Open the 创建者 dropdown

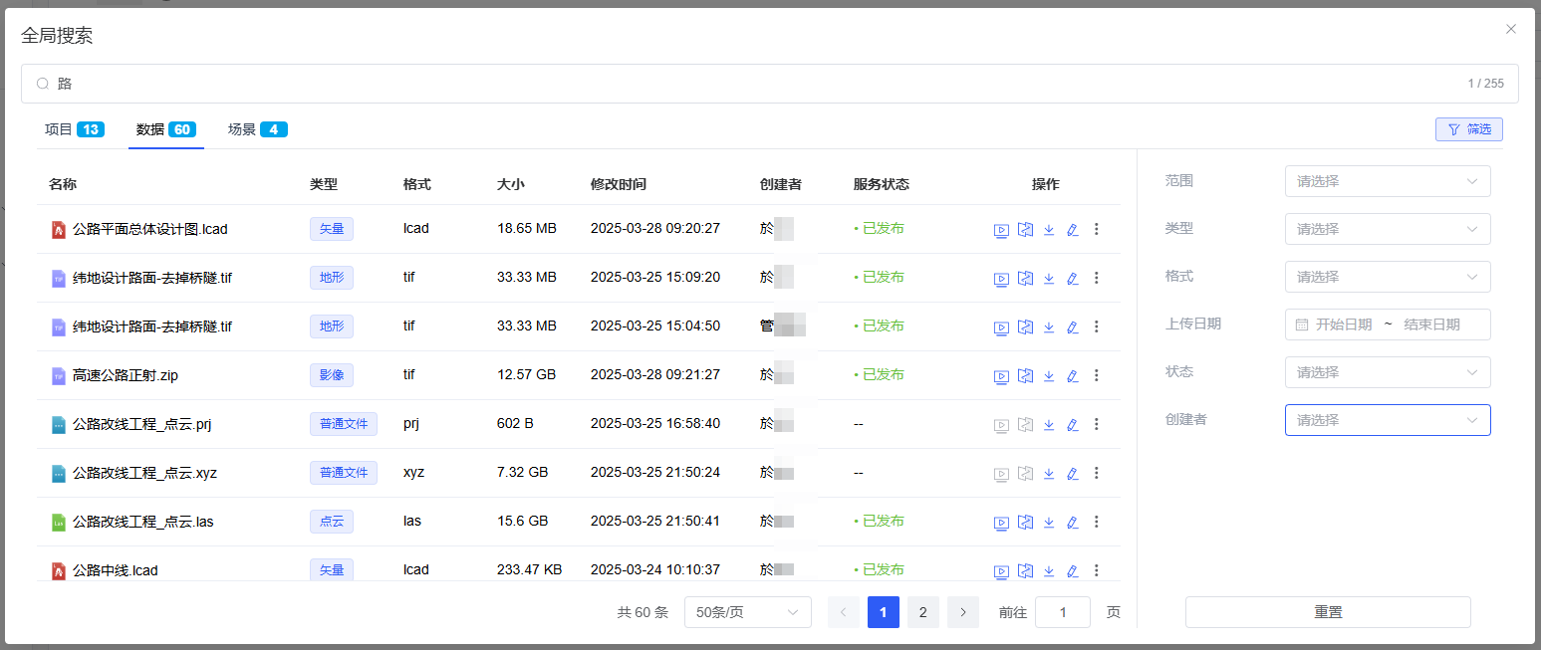point(1387,420)
